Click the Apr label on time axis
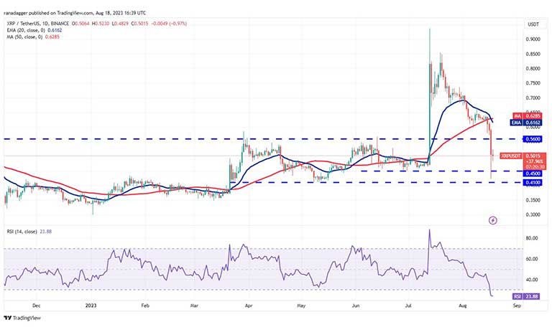Image resolution: width=552 pixels, height=332 pixels. pos(249,305)
